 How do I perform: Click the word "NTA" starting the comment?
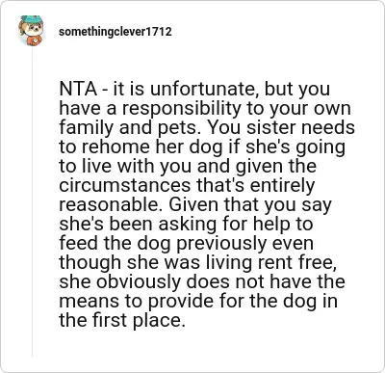78,90
